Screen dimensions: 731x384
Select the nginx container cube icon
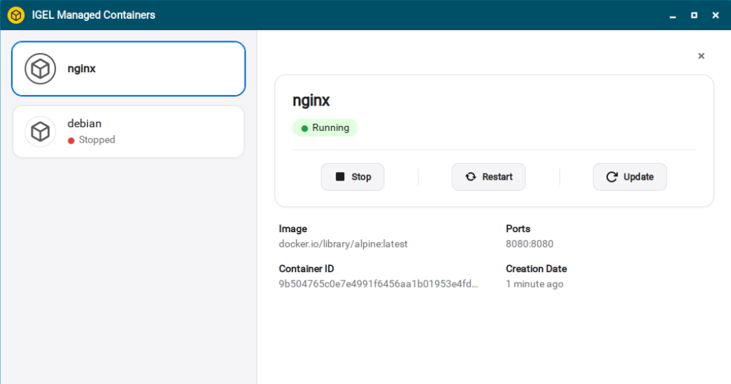[40, 69]
